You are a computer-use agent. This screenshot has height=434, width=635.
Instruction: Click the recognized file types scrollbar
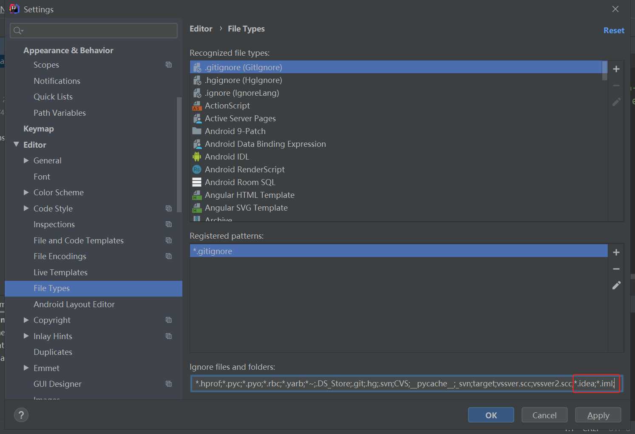604,71
